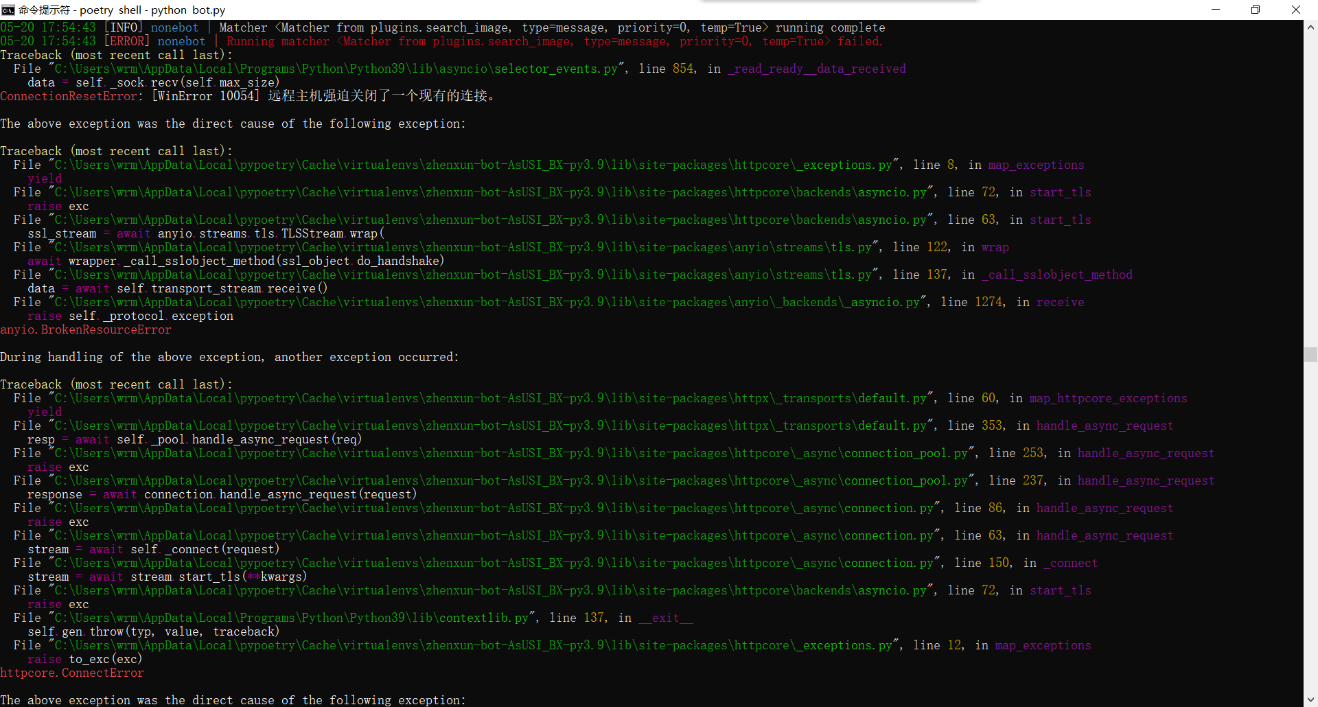Click the scrollbar up arrow
The image size is (1318, 707).
(x=1310, y=27)
